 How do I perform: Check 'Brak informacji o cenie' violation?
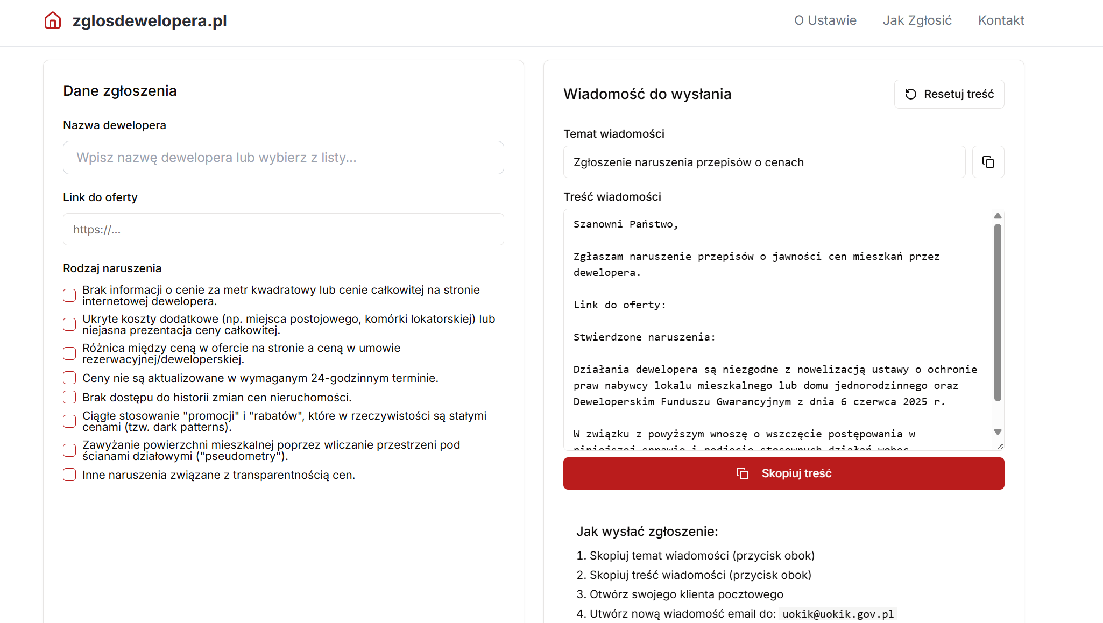pyautogui.click(x=69, y=295)
